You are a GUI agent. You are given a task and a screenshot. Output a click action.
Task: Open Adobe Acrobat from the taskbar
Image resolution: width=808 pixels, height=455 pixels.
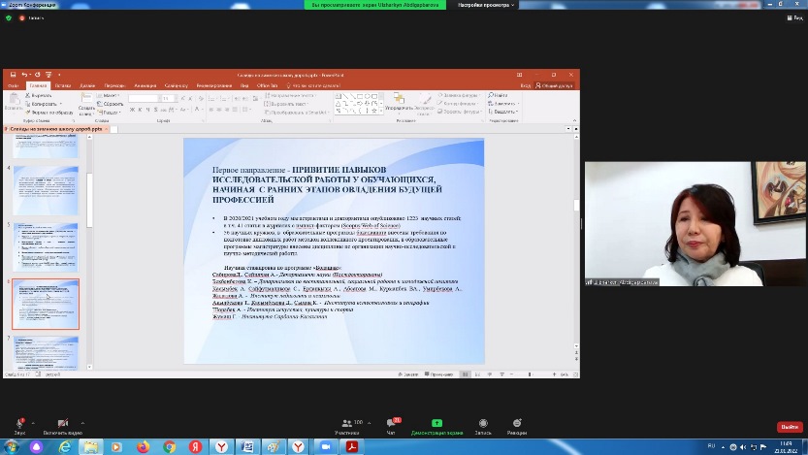click(353, 446)
